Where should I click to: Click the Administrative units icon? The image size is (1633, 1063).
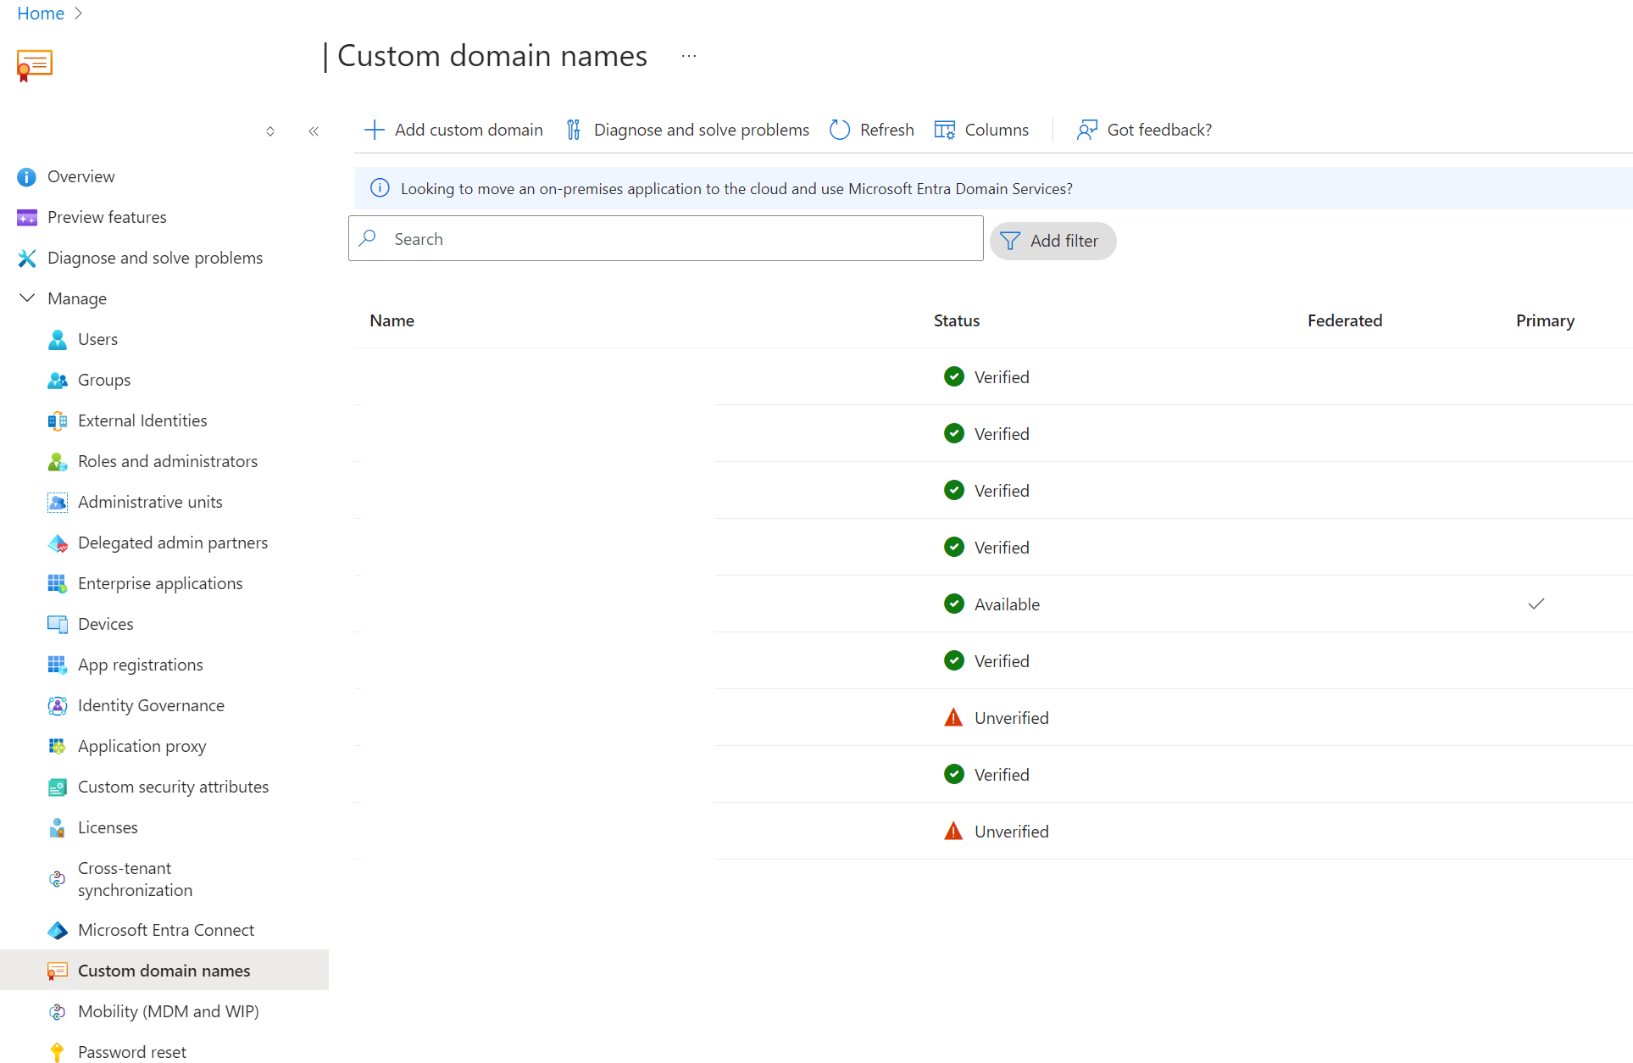(x=58, y=502)
